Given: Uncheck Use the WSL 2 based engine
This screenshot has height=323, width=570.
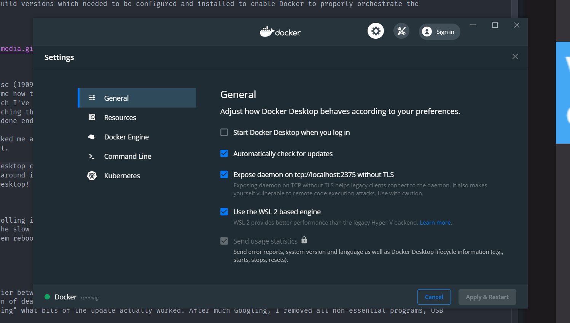Looking at the screenshot, I should click(224, 212).
